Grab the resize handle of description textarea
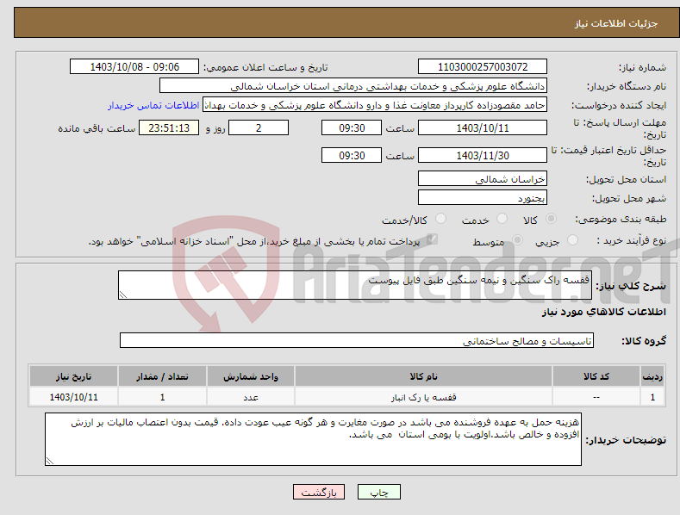 [123, 295]
